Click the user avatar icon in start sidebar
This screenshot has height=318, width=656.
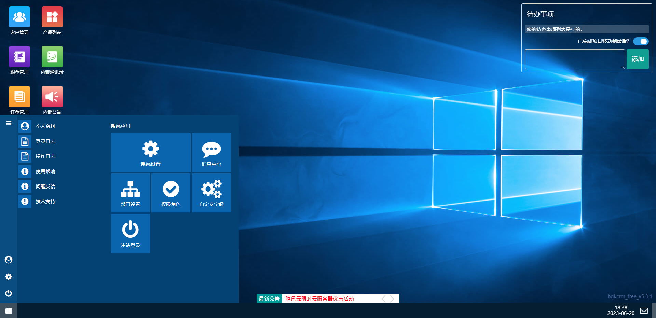(9, 260)
